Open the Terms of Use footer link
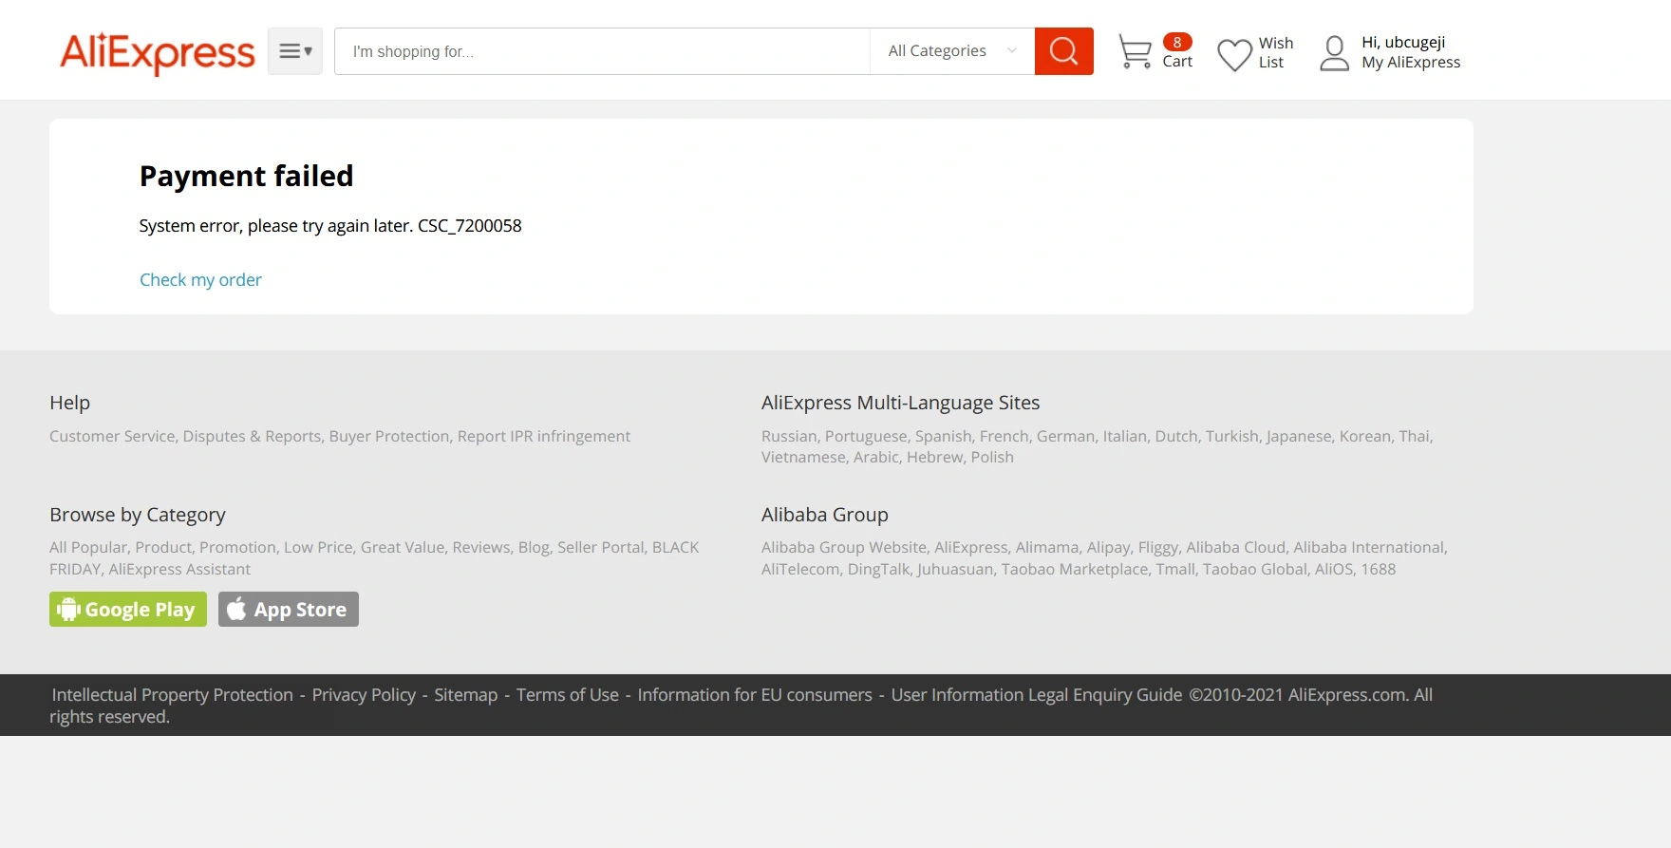Screen dimensions: 1671x848 coord(568,695)
